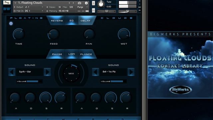
Task: Click left envelope R release knob
Action: [x=61, y=98]
